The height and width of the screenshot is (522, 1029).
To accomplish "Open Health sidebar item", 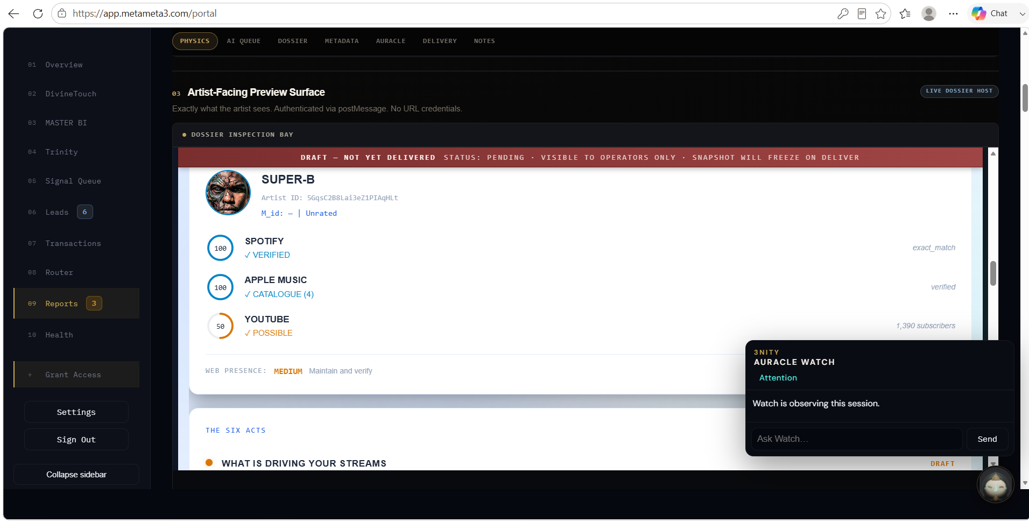I will (76, 335).
